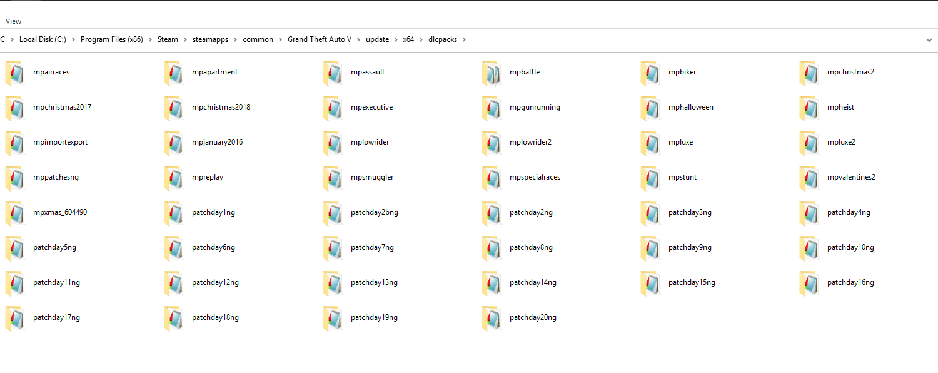Select the mpheist folder icon
938x373 pixels.
coord(809,108)
